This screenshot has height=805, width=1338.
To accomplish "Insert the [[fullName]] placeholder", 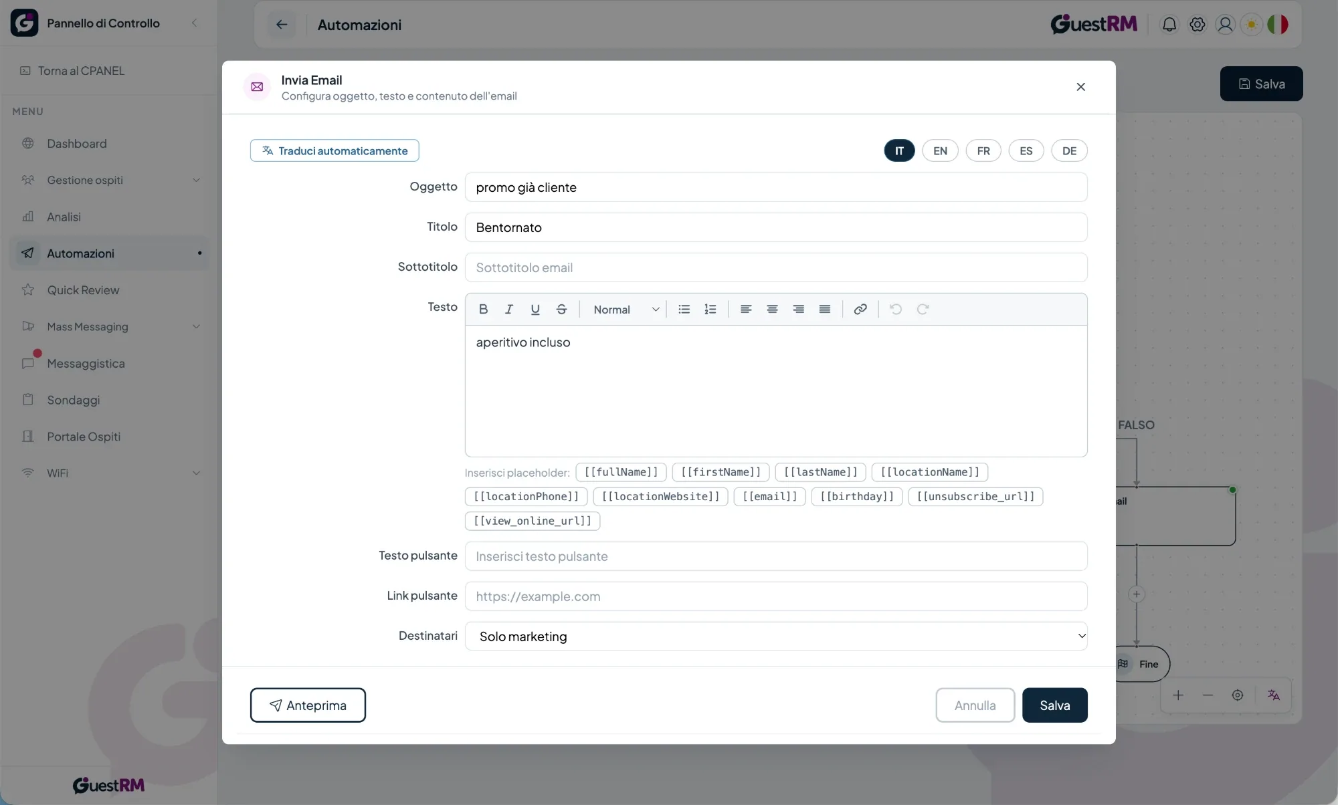I will click(621, 472).
